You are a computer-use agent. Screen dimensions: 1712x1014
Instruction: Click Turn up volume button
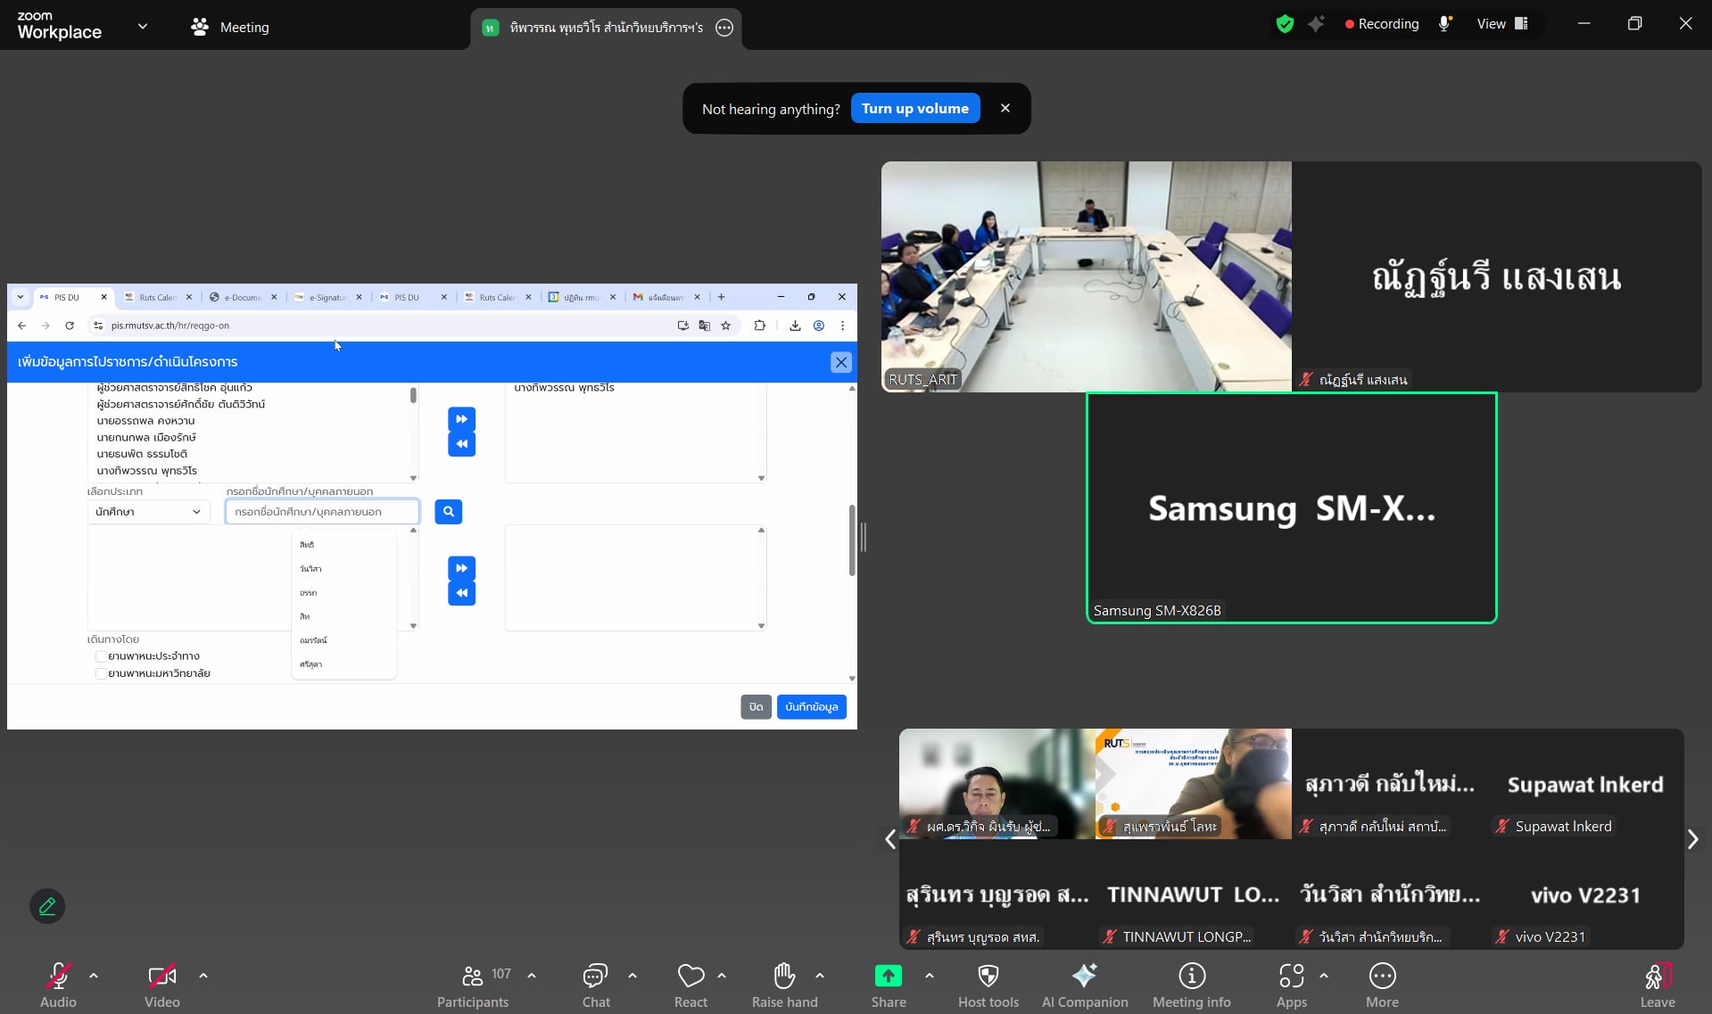pos(914,109)
